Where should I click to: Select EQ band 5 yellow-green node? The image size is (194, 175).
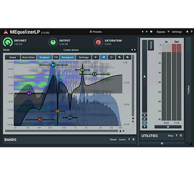click(x=83, y=70)
